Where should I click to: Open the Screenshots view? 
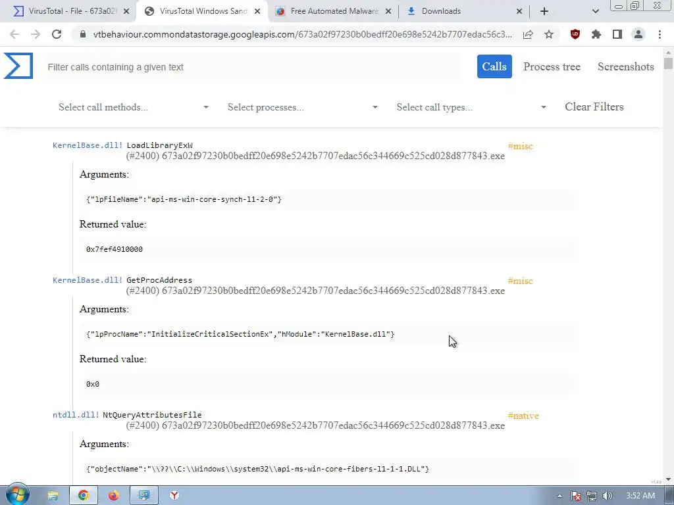tap(626, 66)
